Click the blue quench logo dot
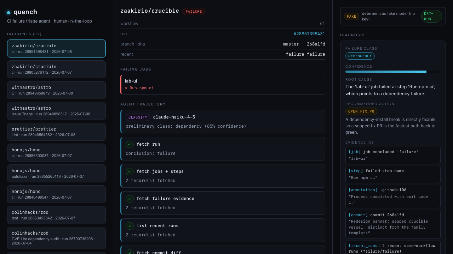The width and height of the screenshot is (453, 254). [8, 13]
